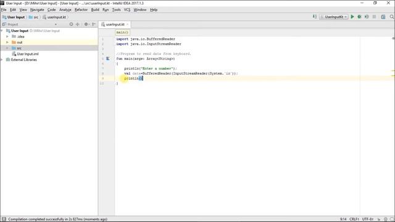Click userInput.kt breadcrumb in navigation bar
The image size is (395, 222).
[x=54, y=17]
